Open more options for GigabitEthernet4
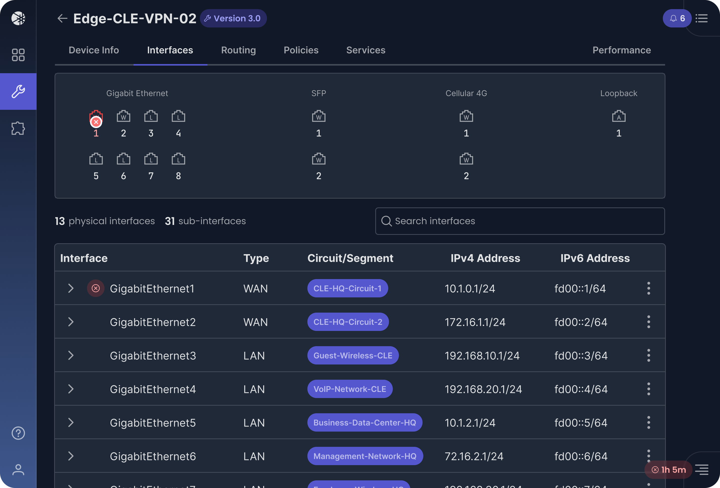 [649, 389]
